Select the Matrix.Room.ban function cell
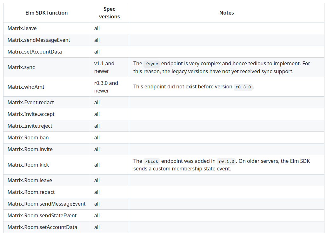This screenshot has width=327, height=236. (x=28, y=138)
